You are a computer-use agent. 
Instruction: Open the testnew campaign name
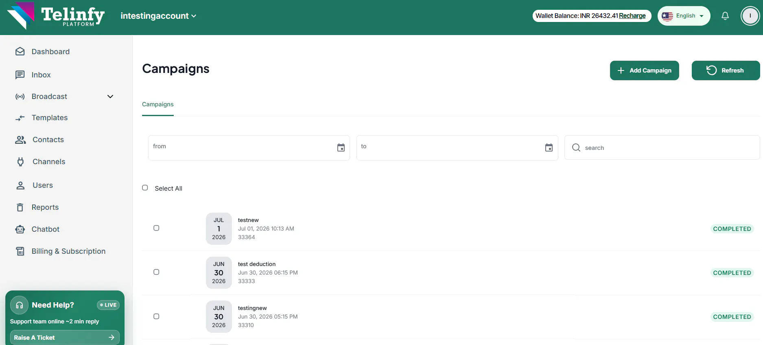pos(248,220)
